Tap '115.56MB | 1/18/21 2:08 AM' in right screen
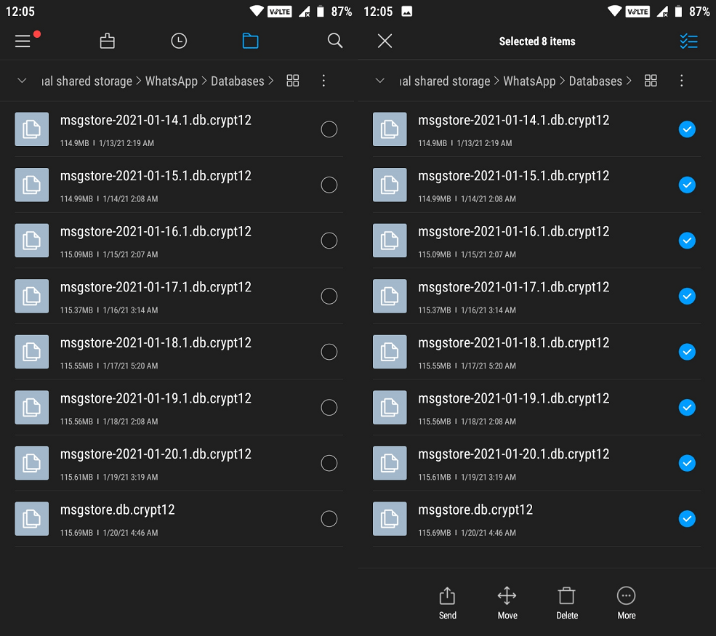Viewport: 716px width, 636px height. click(467, 422)
